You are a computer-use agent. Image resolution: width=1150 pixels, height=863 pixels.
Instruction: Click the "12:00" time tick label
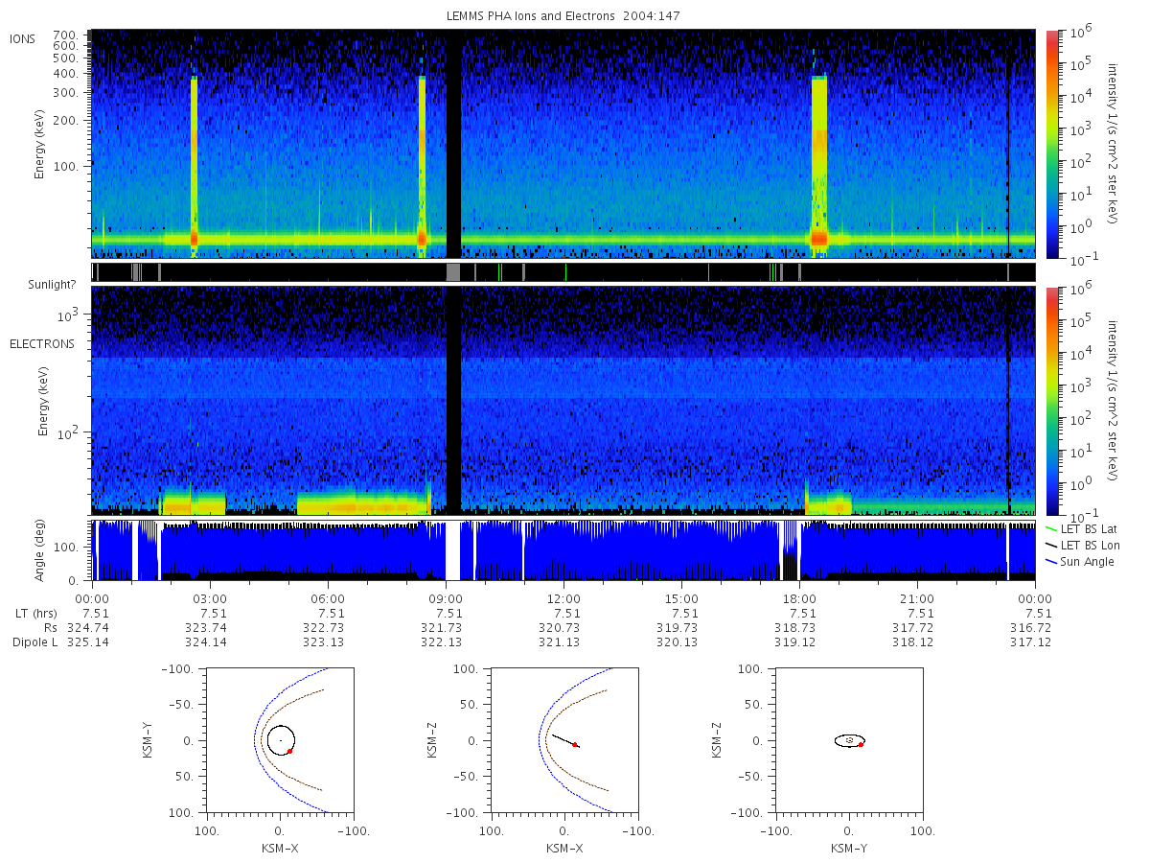click(x=564, y=598)
